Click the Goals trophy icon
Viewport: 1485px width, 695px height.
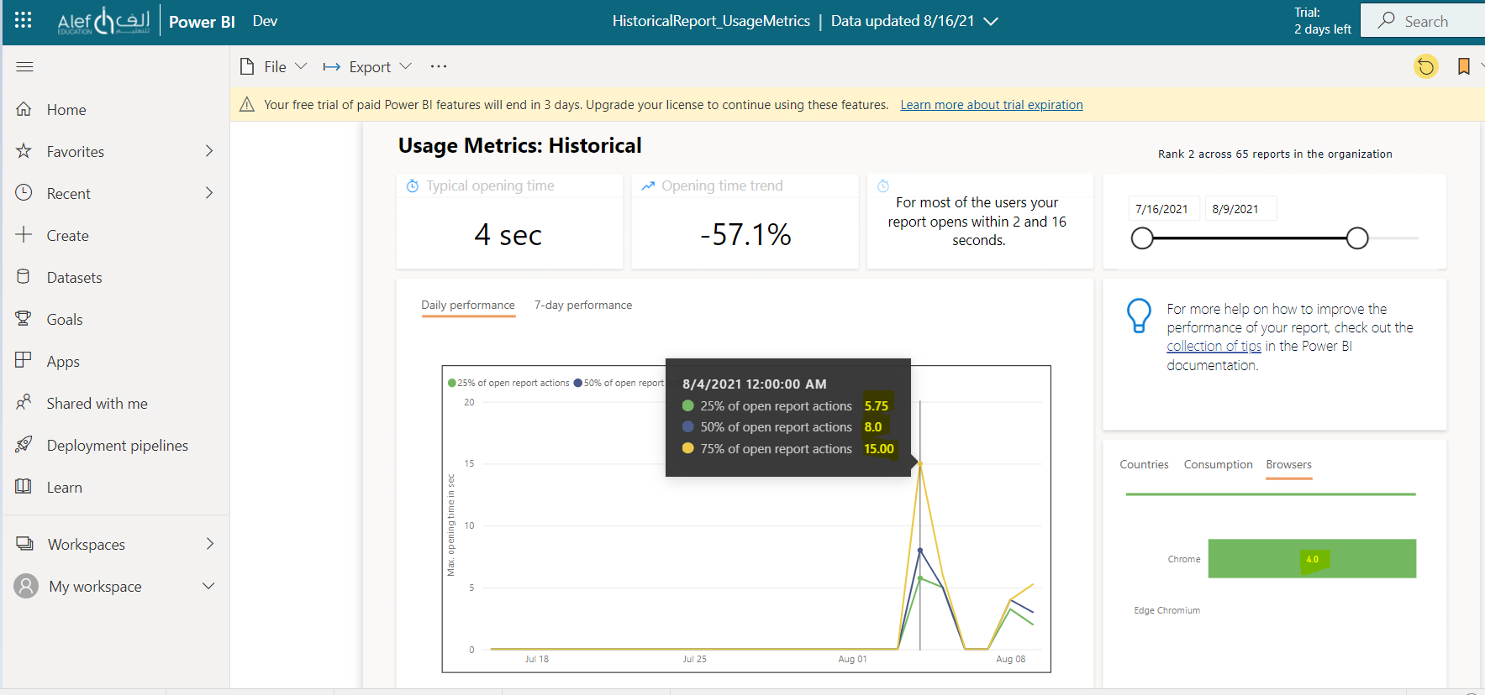coord(24,319)
